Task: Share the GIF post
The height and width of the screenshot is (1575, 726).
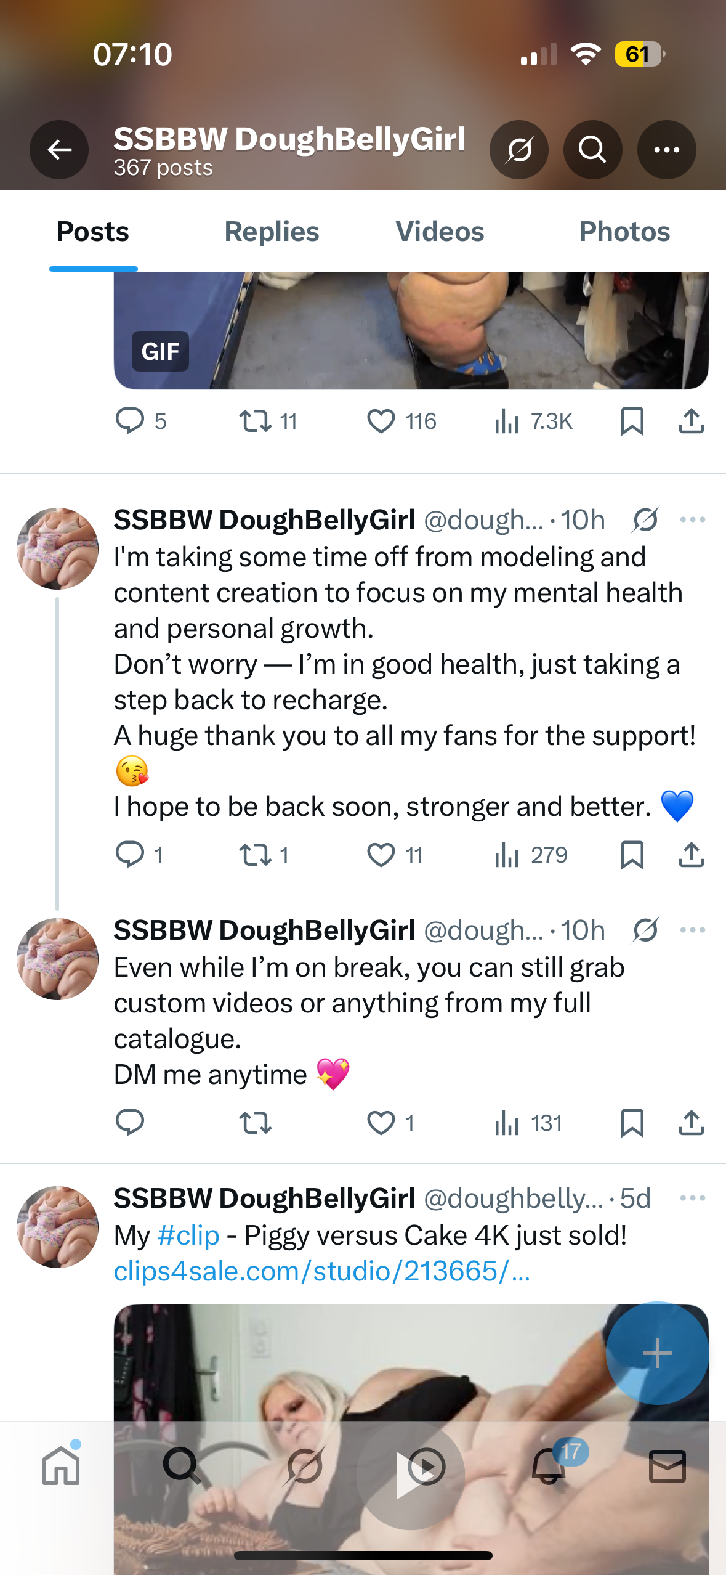Action: point(691,421)
